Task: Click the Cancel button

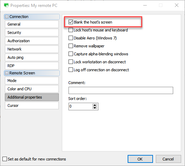Action: click(x=168, y=159)
